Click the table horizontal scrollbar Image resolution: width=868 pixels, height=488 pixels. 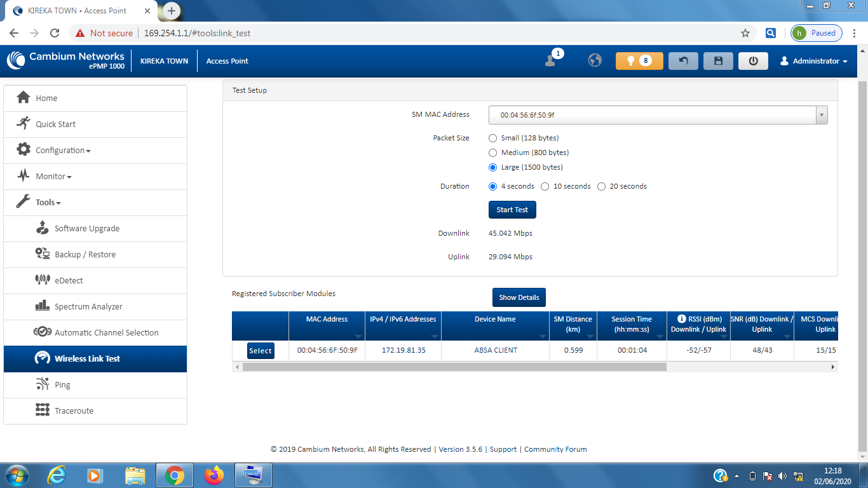[x=454, y=367]
